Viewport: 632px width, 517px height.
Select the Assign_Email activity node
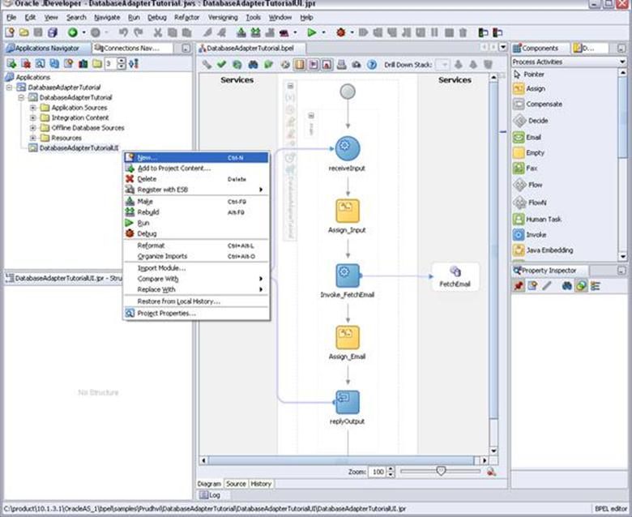coord(348,338)
